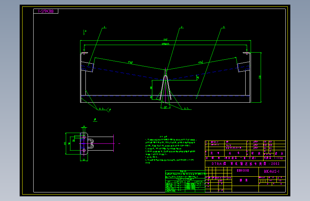310x201 pixels.
Task: Click the B800 D108 specification text
Action: pos(243,171)
